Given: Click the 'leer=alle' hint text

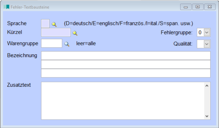Looking at the screenshot, I should click(86, 44).
